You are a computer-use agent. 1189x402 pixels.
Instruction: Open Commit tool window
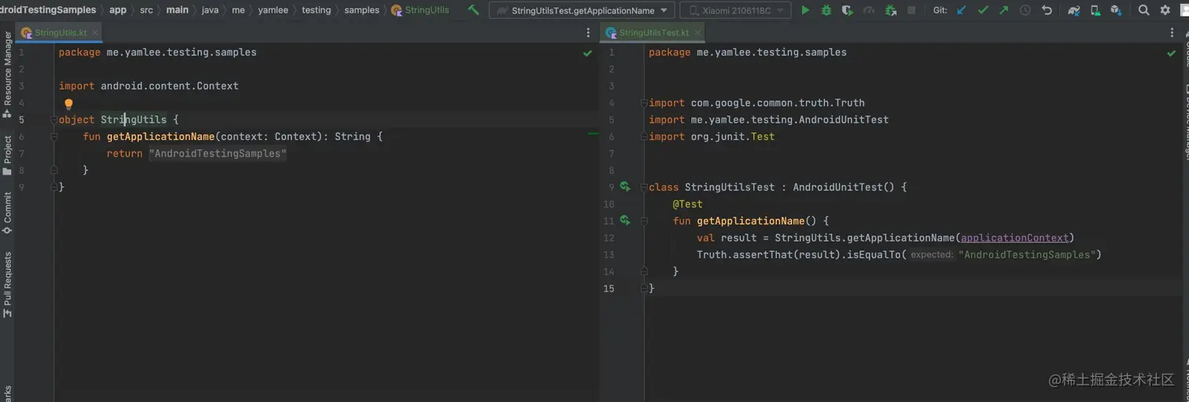click(7, 212)
